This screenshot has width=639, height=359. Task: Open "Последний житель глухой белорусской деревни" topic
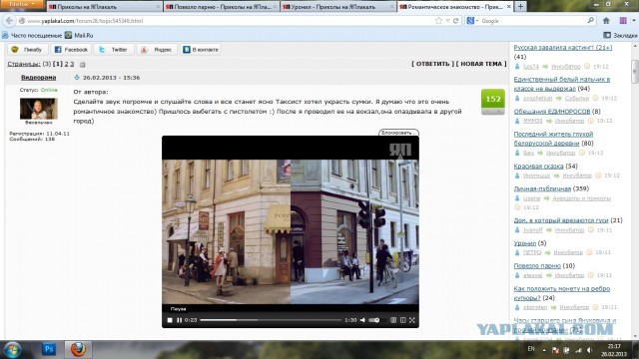coord(553,139)
